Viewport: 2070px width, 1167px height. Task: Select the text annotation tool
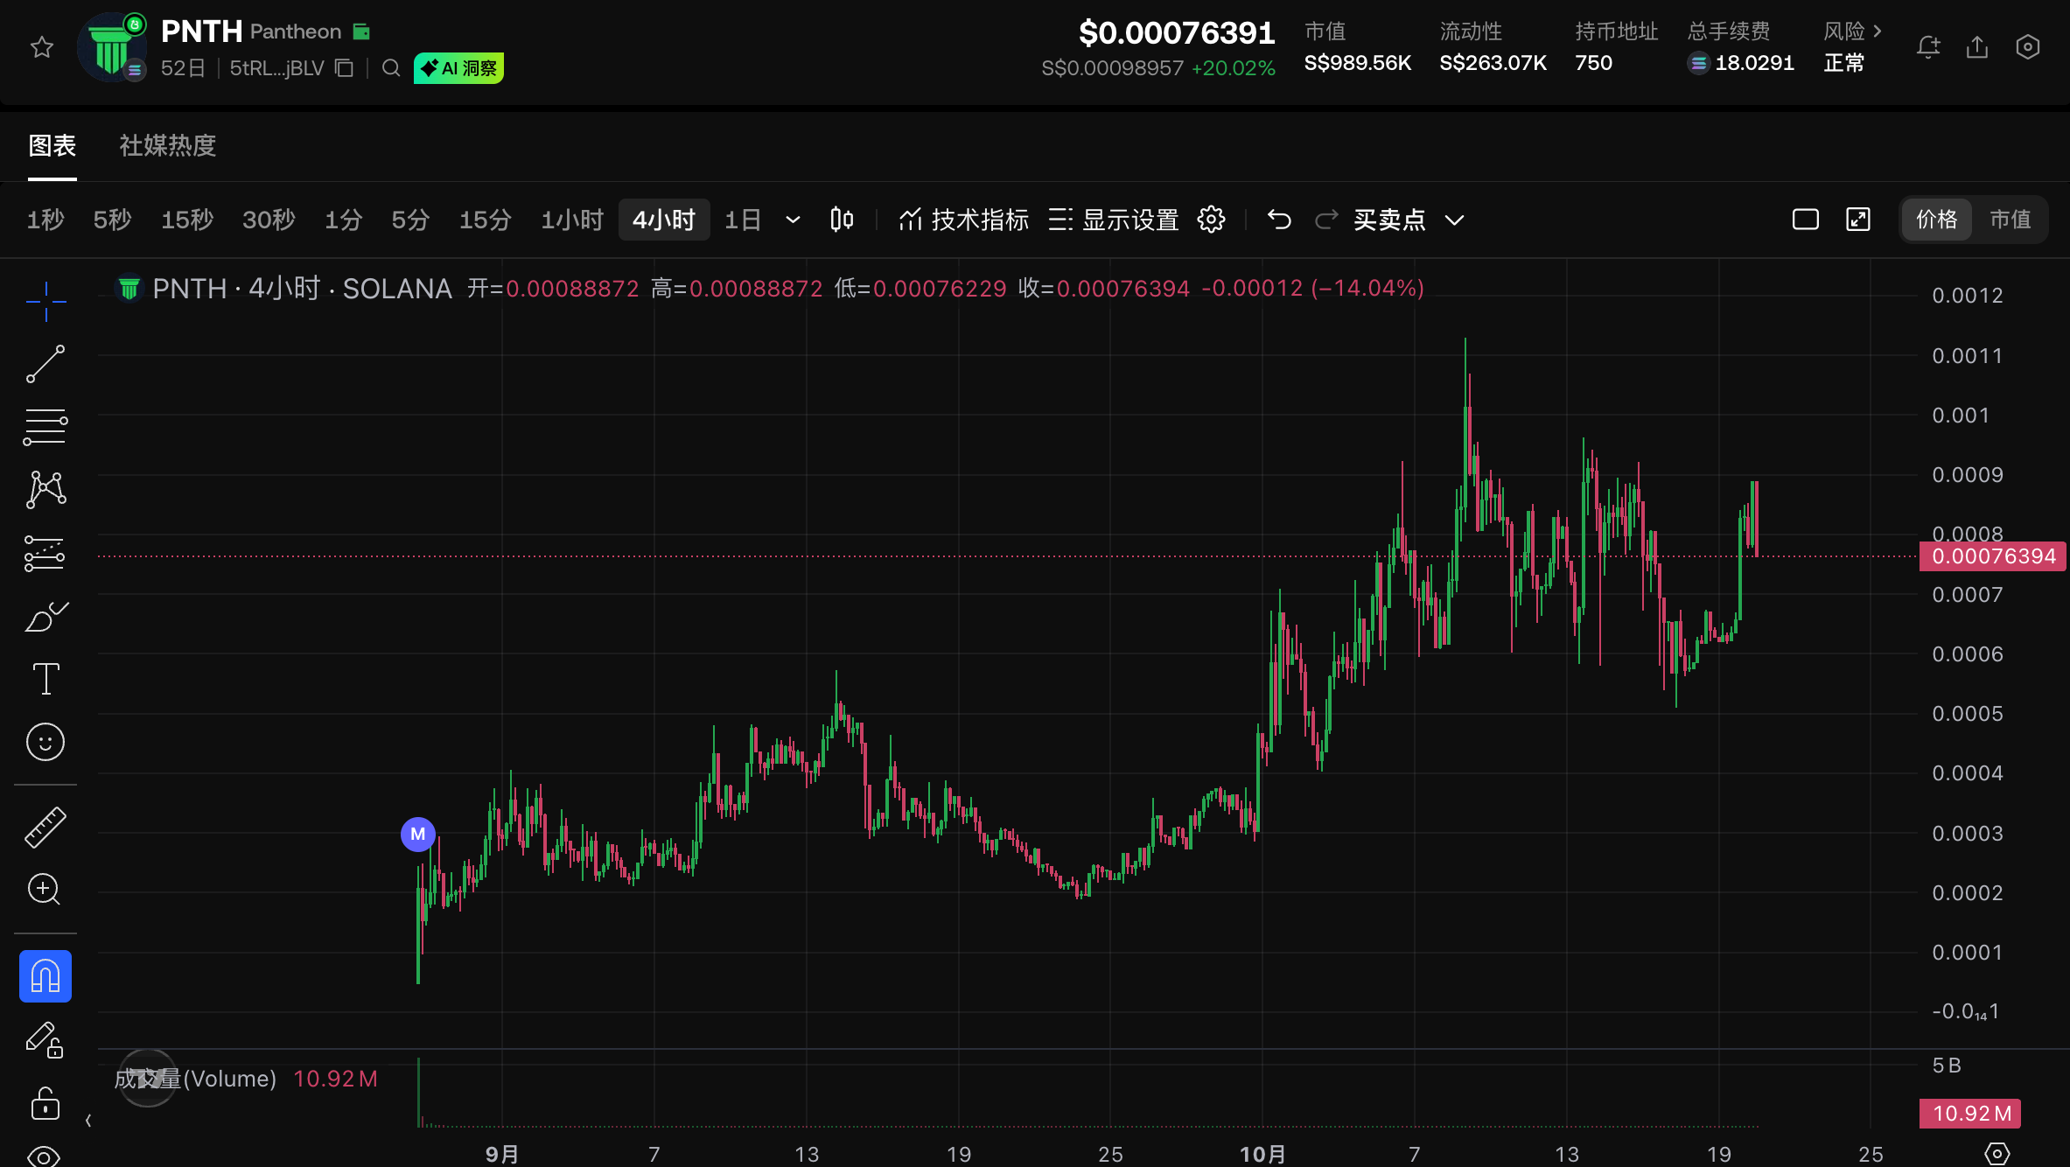tap(45, 679)
